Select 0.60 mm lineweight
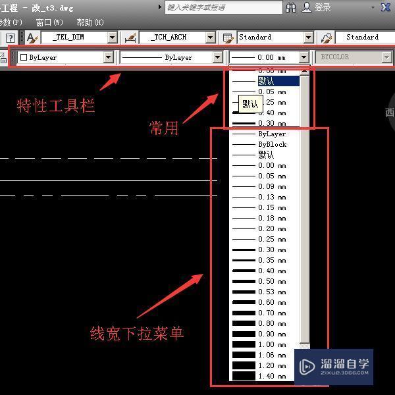Screen dimensions: 395x395 point(266,302)
